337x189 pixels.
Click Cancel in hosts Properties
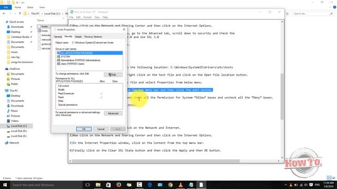point(101,129)
